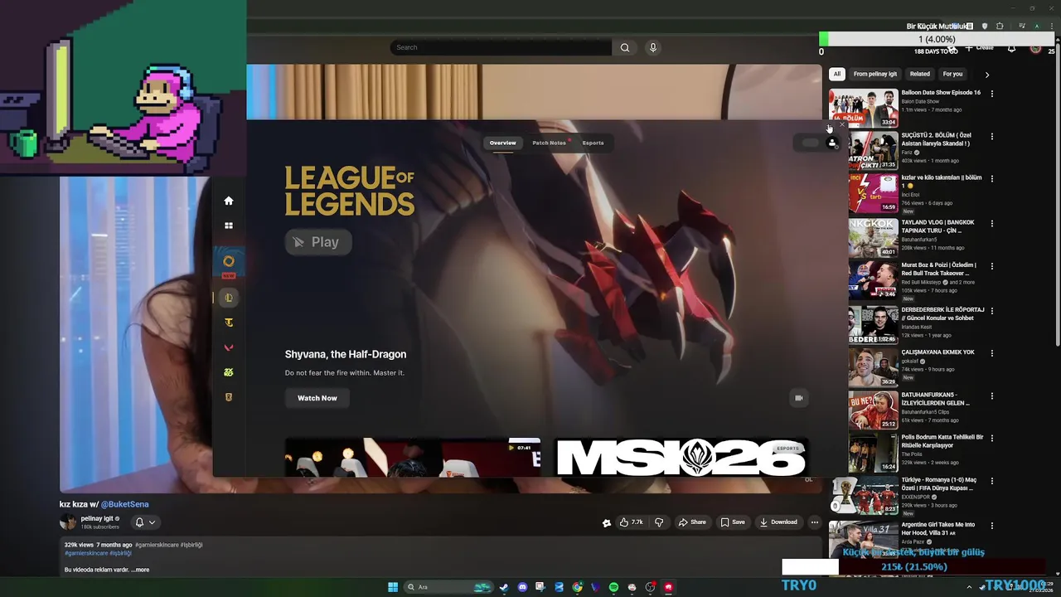
Task: Click Watch Now for Shyvana trailer
Action: (317, 398)
